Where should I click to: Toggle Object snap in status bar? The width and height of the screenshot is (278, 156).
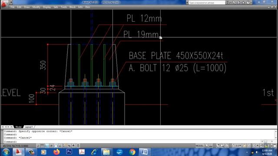coord(56,146)
